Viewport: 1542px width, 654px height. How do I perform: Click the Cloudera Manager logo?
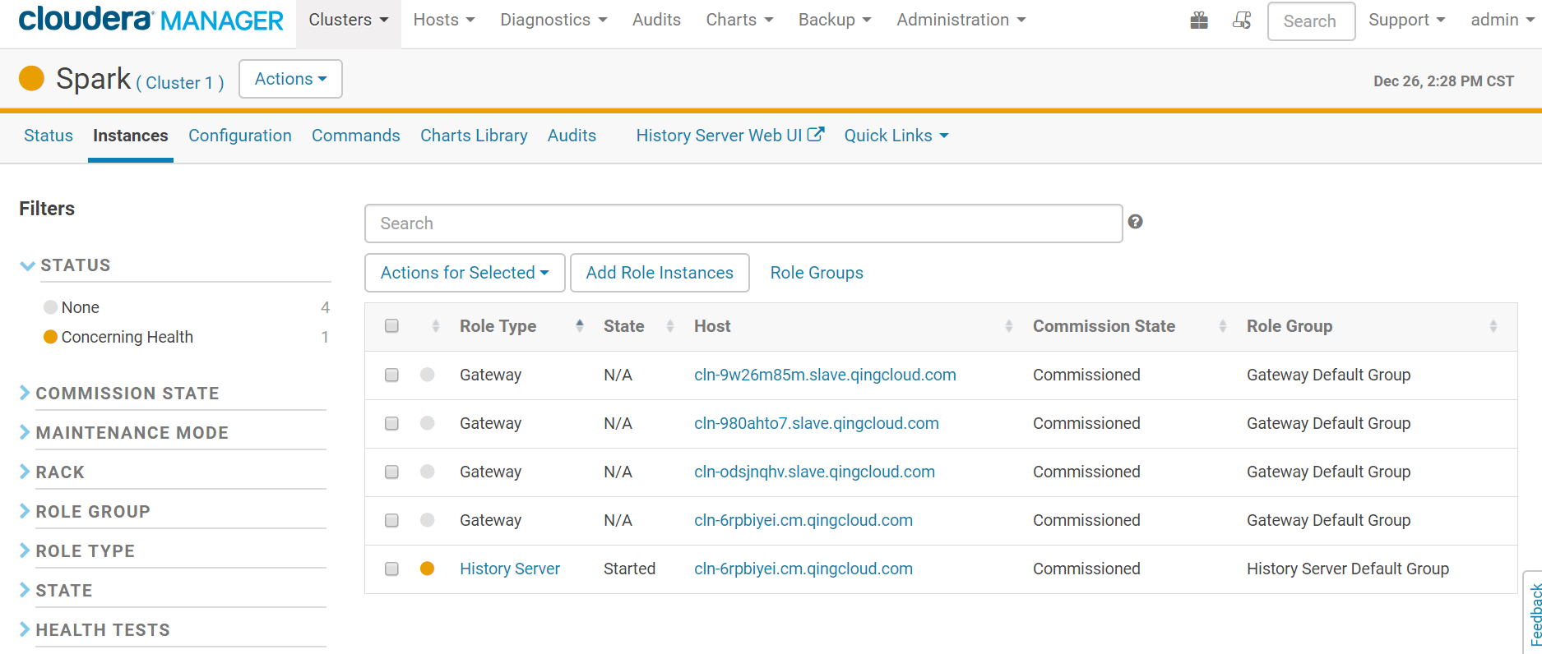tap(151, 20)
